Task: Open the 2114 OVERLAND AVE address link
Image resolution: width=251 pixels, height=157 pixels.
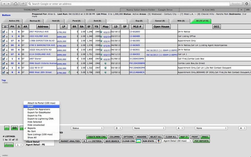Action: point(40,54)
